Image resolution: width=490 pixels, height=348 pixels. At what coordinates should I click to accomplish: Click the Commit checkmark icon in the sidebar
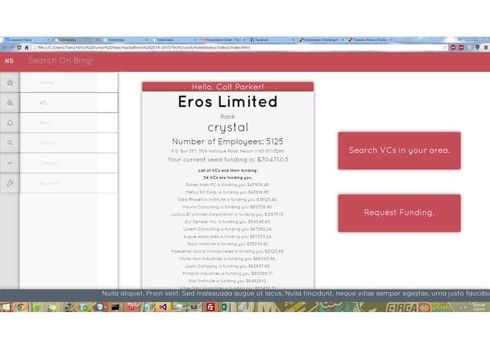click(x=10, y=163)
